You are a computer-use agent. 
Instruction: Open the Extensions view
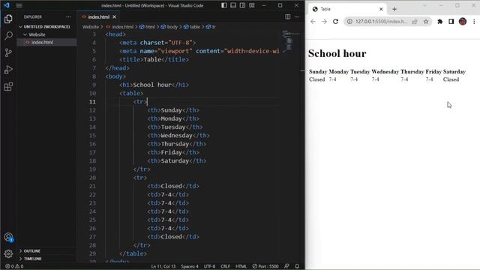8,87
